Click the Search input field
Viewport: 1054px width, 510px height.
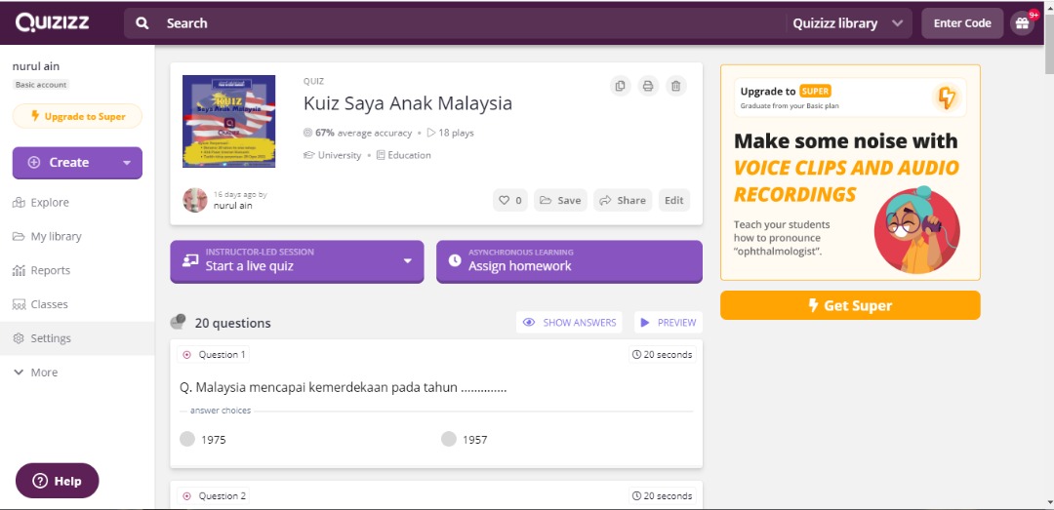[468, 23]
